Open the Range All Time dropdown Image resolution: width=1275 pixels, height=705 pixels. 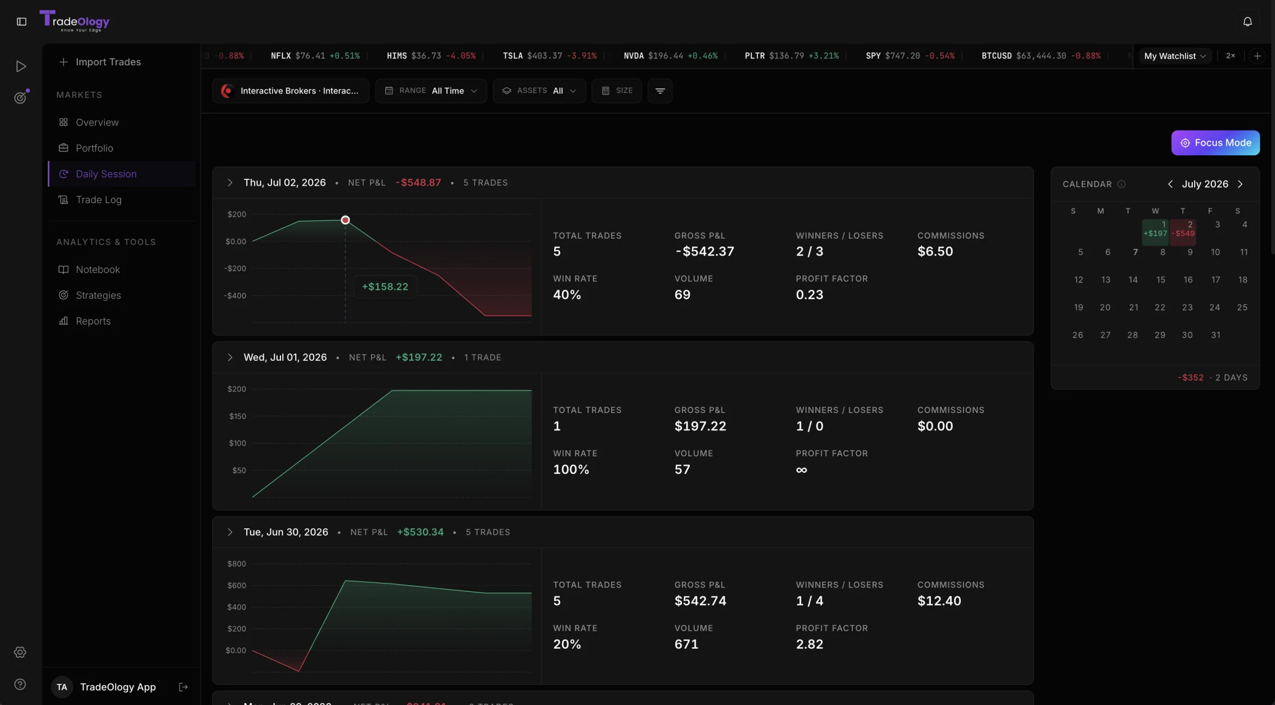[431, 91]
